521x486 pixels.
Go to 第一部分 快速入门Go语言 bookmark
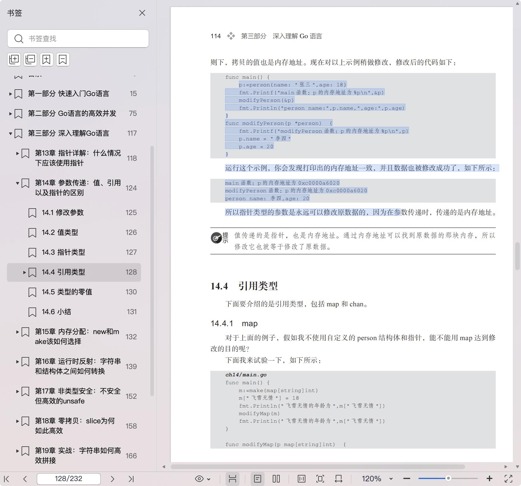click(x=68, y=94)
